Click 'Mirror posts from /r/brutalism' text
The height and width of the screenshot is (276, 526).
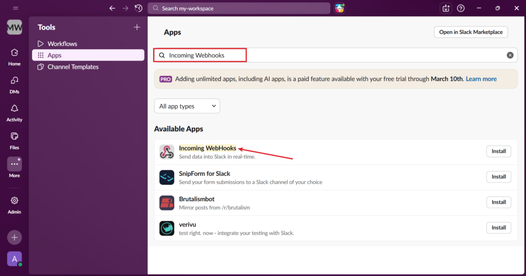pos(214,208)
